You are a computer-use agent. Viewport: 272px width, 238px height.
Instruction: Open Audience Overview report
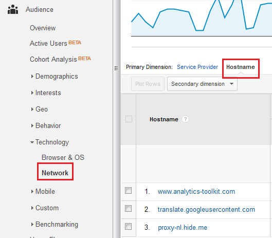click(x=43, y=28)
